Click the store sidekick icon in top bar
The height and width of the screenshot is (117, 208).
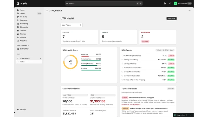coord(165,3)
